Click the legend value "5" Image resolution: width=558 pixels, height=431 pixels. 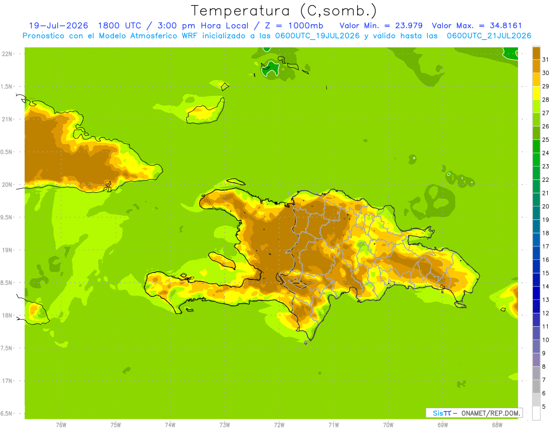pyautogui.click(x=544, y=407)
